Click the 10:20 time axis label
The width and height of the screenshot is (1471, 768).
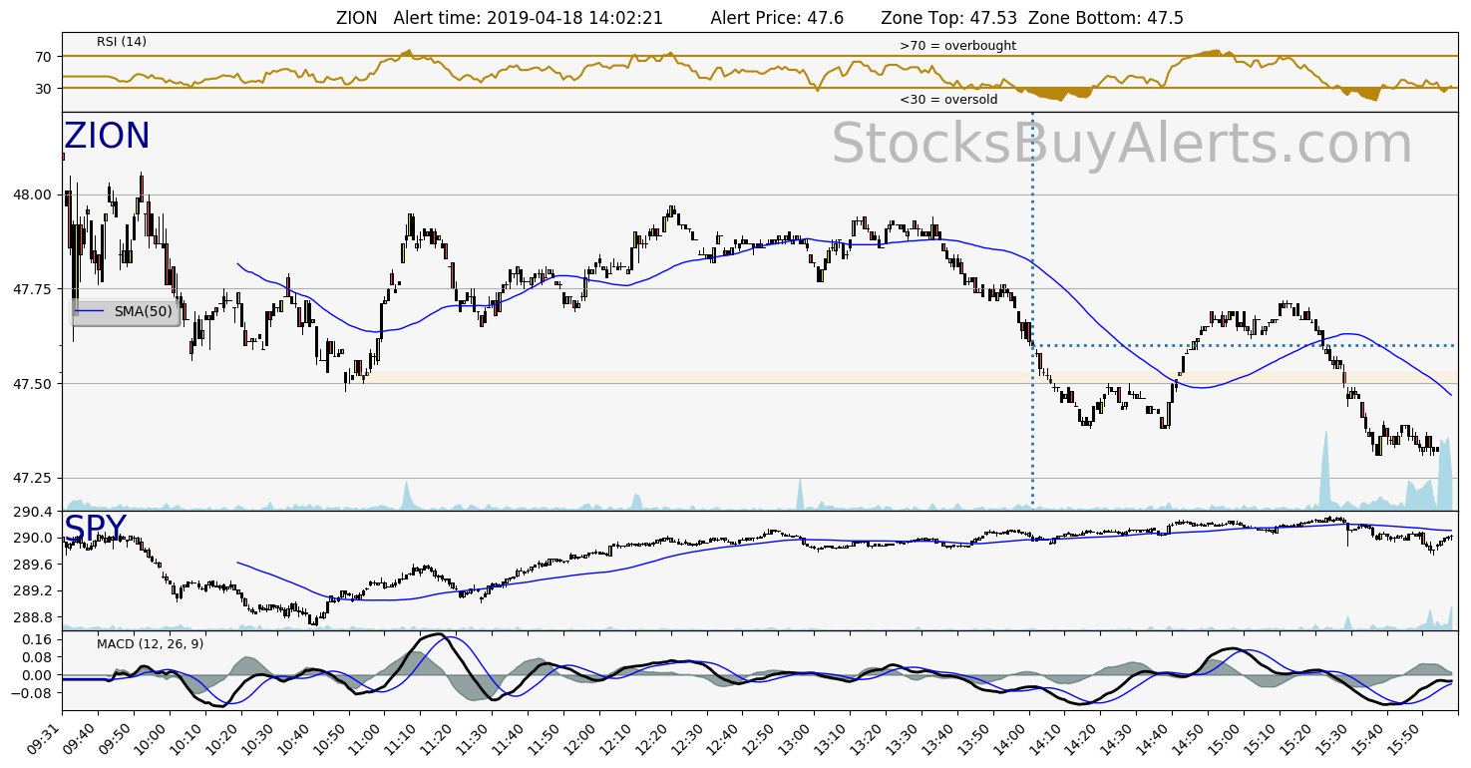tap(222, 738)
